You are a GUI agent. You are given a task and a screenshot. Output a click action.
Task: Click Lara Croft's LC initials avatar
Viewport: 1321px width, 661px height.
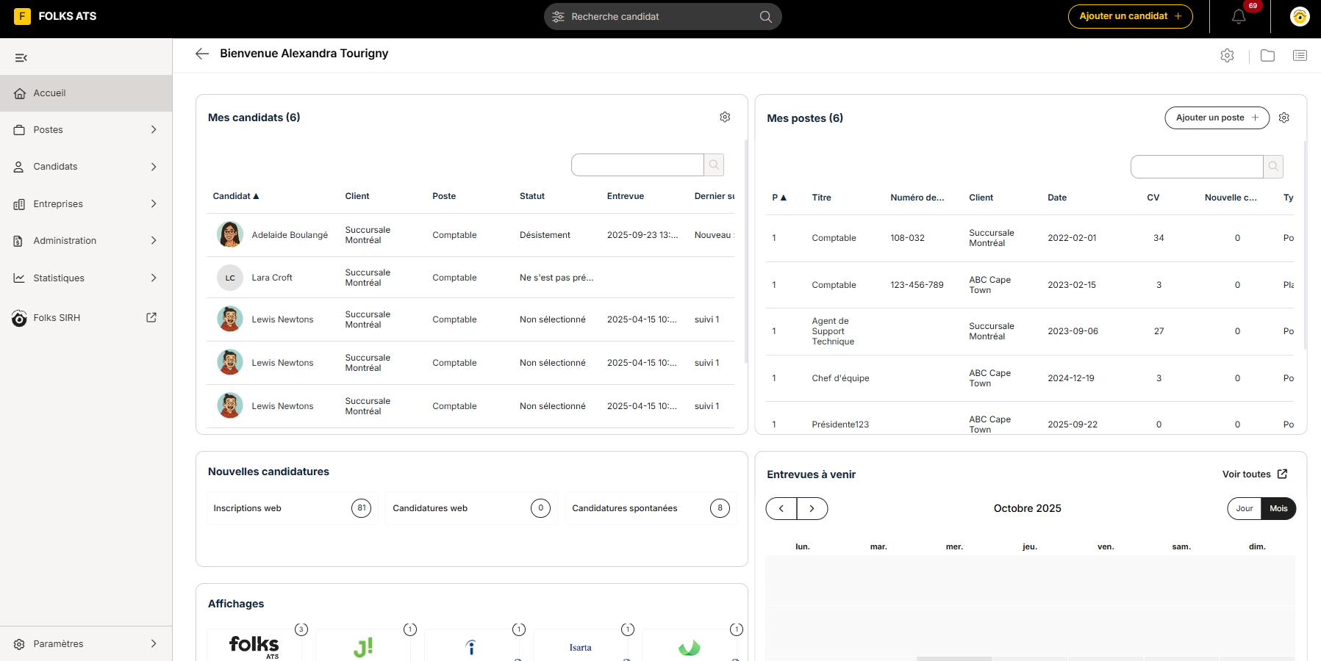[230, 278]
